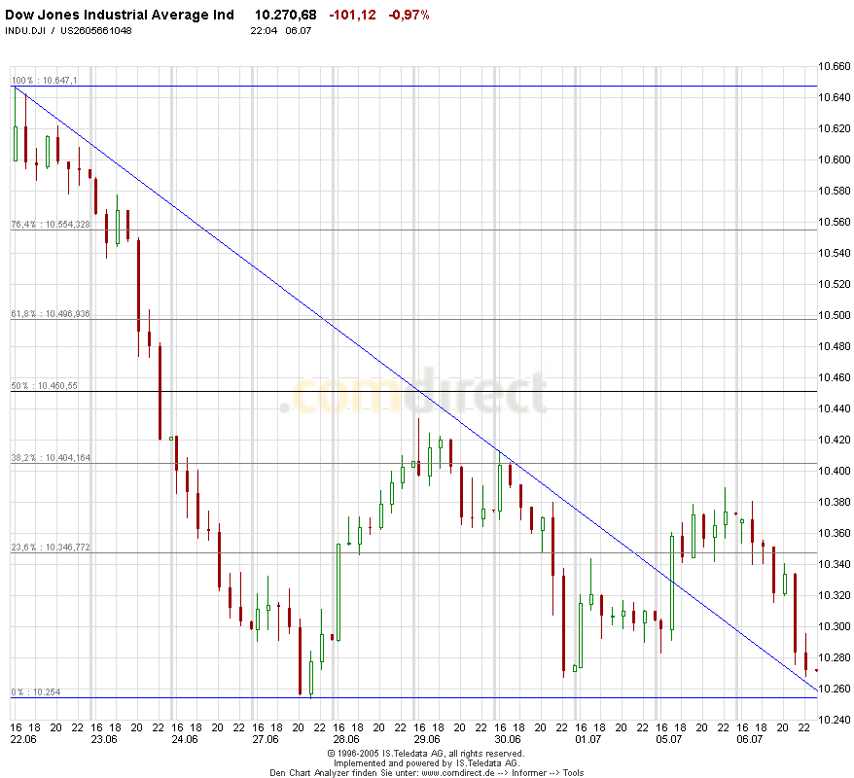The width and height of the screenshot is (854, 778).
Task: Click the y-axis value 10.440
Action: tap(834, 408)
